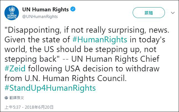The height and width of the screenshot is (112, 179).
Task: Click the blue verified badge
Action: (73, 9)
